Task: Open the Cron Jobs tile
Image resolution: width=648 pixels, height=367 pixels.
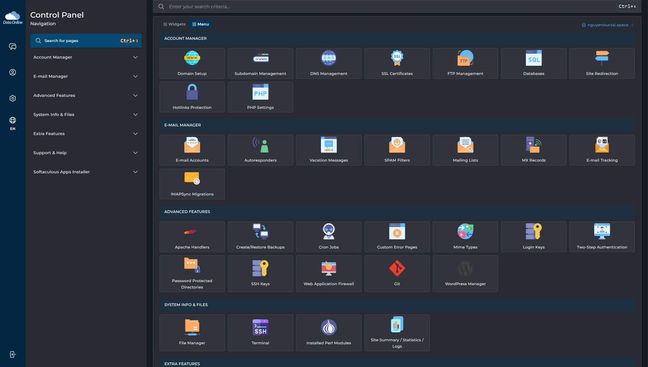Action: coord(329,237)
